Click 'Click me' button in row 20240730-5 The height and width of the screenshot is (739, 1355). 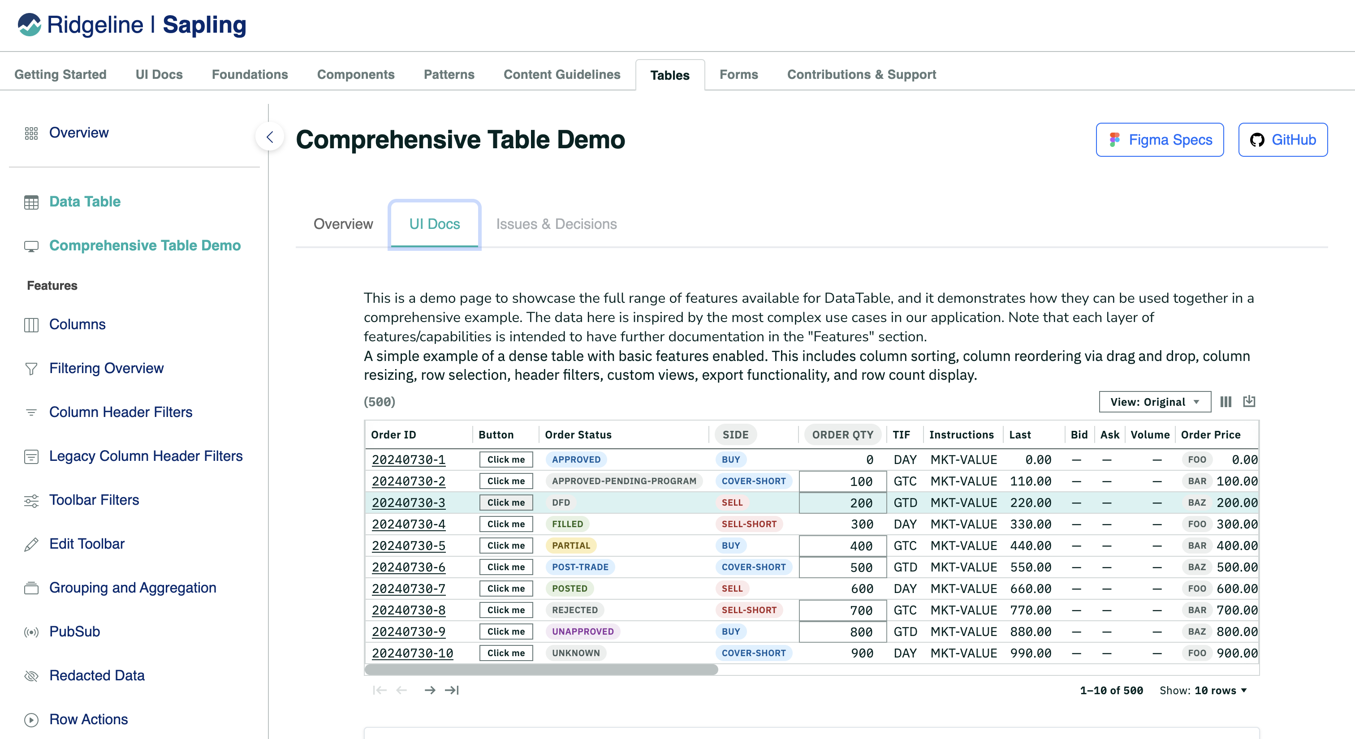[505, 546]
